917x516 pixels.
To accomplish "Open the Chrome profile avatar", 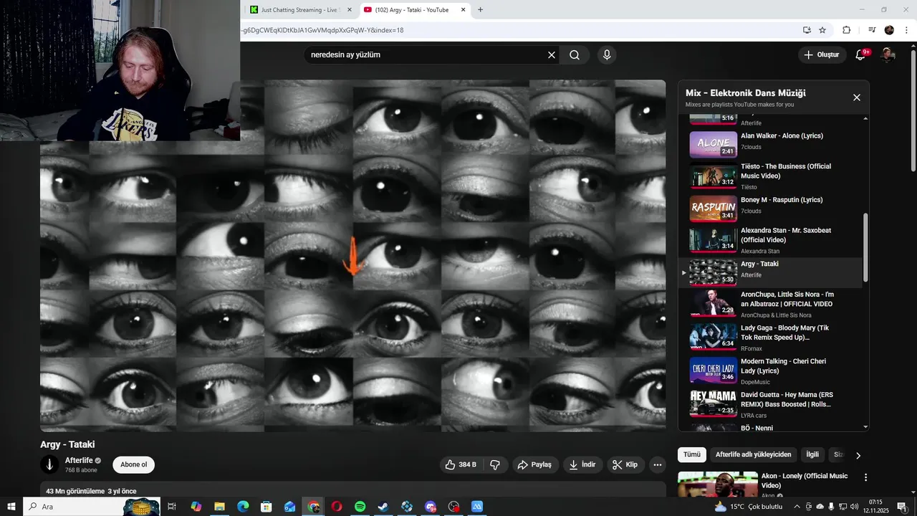I will click(x=889, y=30).
